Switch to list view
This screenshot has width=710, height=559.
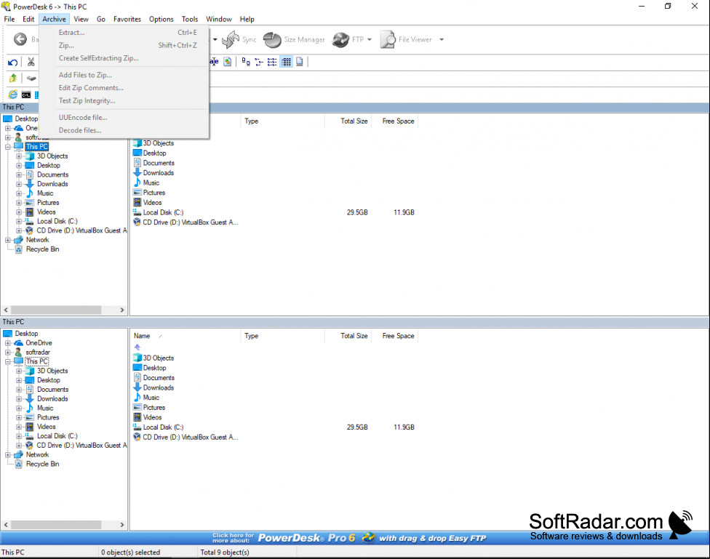[272, 62]
